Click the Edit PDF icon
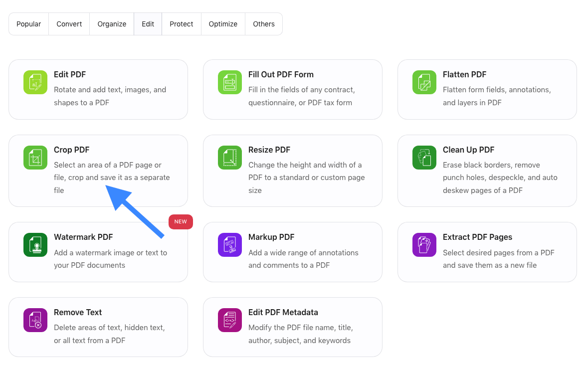This screenshot has width=584, height=366. pos(35,82)
